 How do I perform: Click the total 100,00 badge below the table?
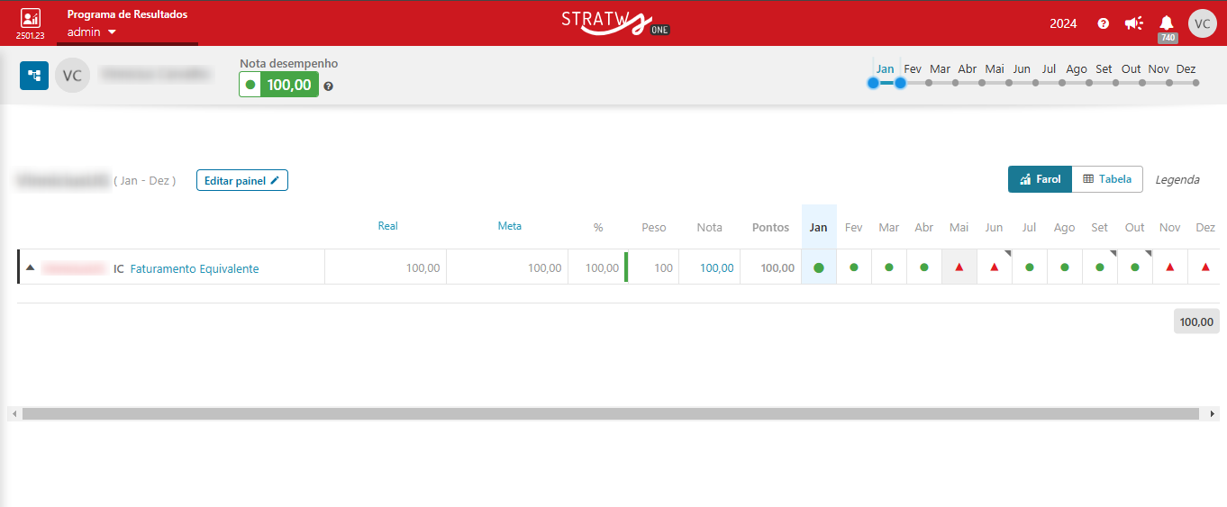pyautogui.click(x=1196, y=321)
